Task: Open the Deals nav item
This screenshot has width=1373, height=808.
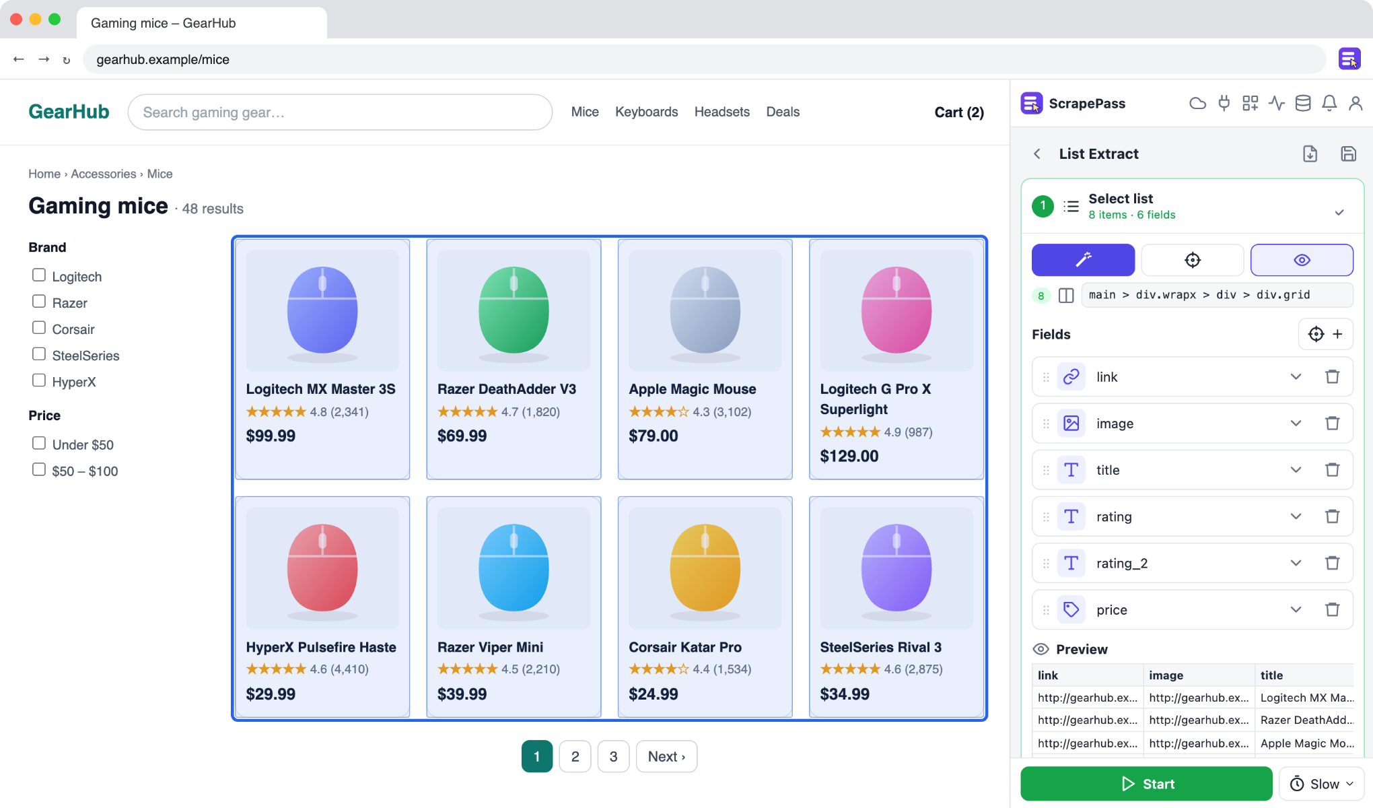Action: coord(783,112)
